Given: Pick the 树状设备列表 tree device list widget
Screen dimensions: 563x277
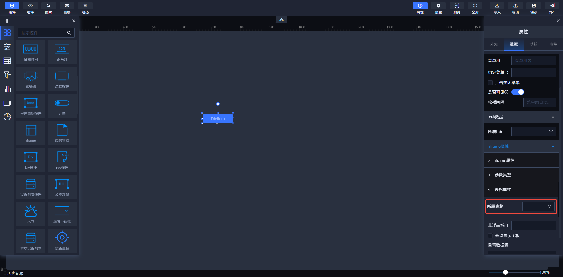Looking at the screenshot, I should [x=31, y=241].
